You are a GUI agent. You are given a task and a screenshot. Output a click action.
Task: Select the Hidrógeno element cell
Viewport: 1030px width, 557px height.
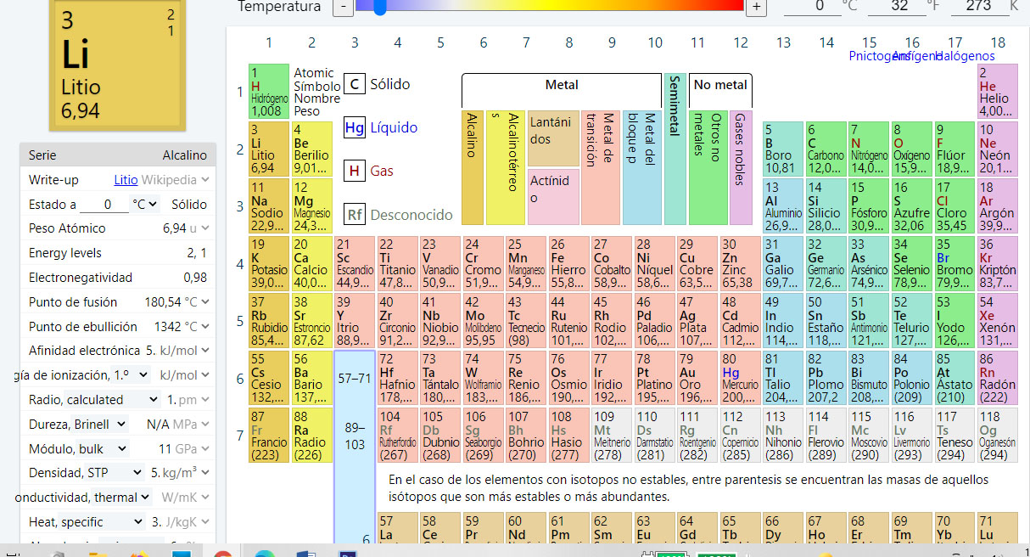(x=269, y=92)
